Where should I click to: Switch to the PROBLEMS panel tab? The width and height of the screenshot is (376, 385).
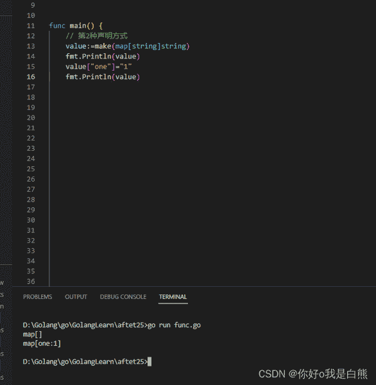38,297
